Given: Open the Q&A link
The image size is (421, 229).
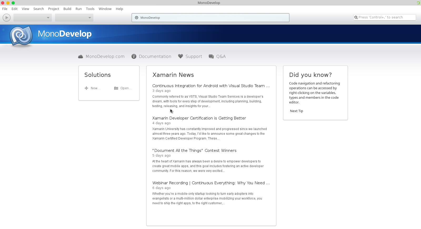Looking at the screenshot, I should 221,56.
